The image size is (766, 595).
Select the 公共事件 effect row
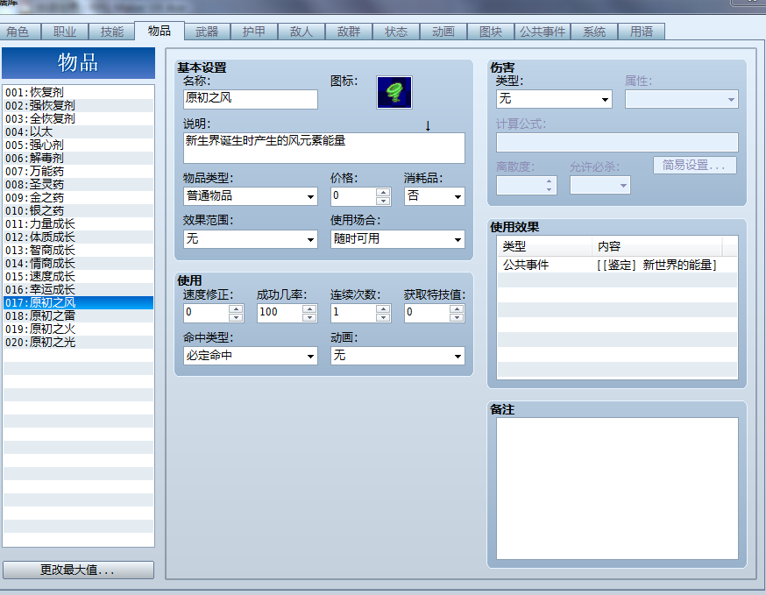click(x=617, y=265)
